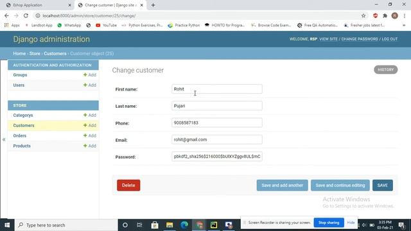Click the browser forward arrow

16,15
